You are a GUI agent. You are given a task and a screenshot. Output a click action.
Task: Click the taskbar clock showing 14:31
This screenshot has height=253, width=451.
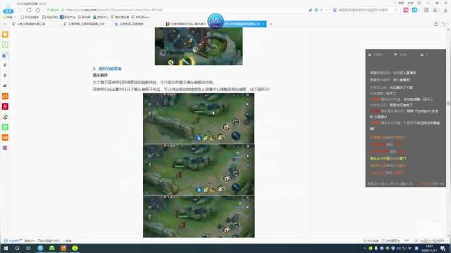click(x=429, y=248)
